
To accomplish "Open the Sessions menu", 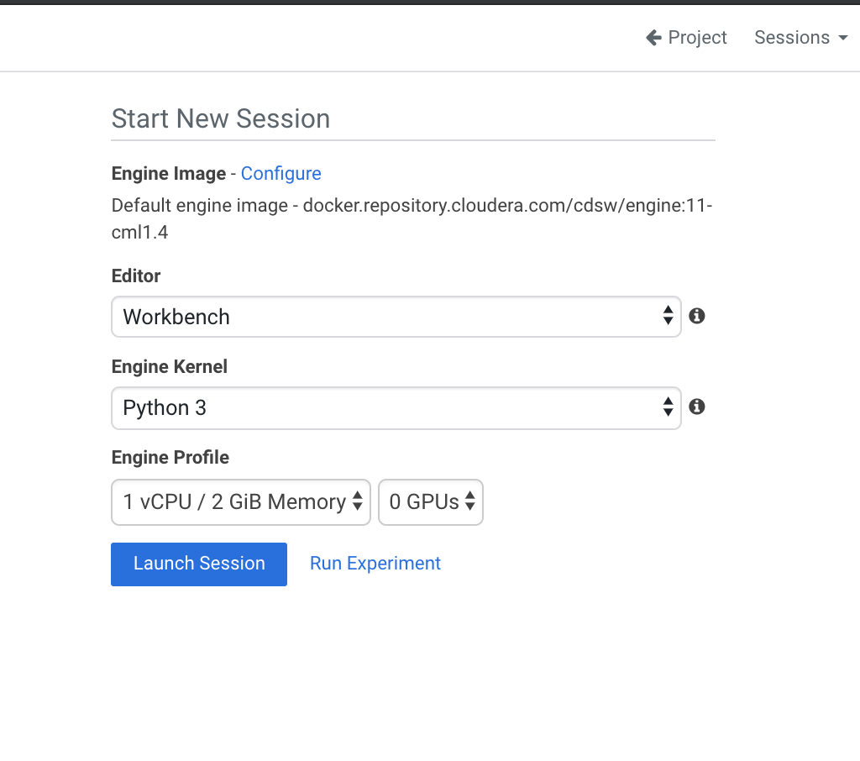I will (791, 37).
